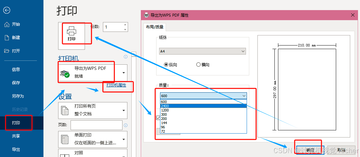Image resolution: width=360 pixels, height=157 pixels.
Task: Choose 144 in the quality list
Action: coord(204,123)
